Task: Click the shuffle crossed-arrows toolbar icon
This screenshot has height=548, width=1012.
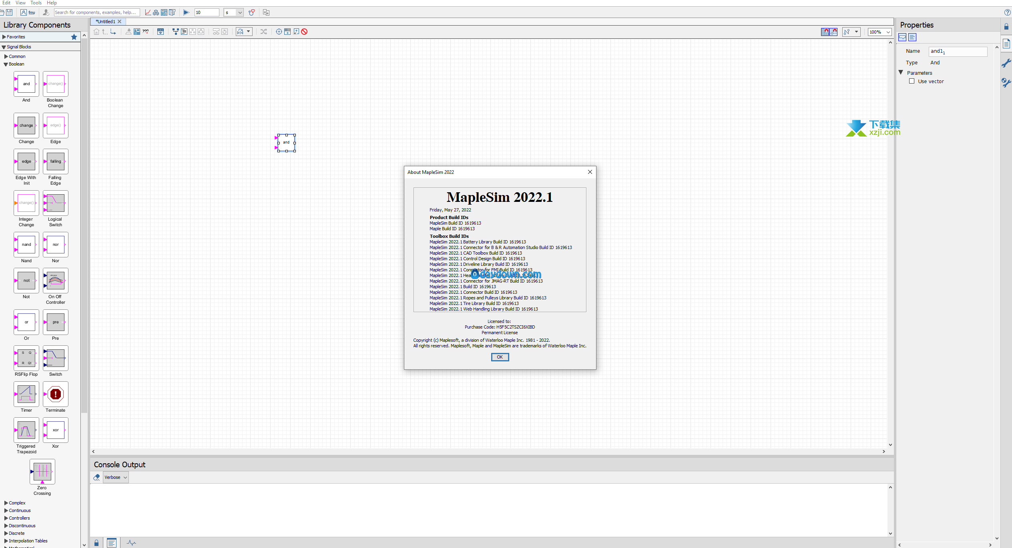Action: point(263,32)
